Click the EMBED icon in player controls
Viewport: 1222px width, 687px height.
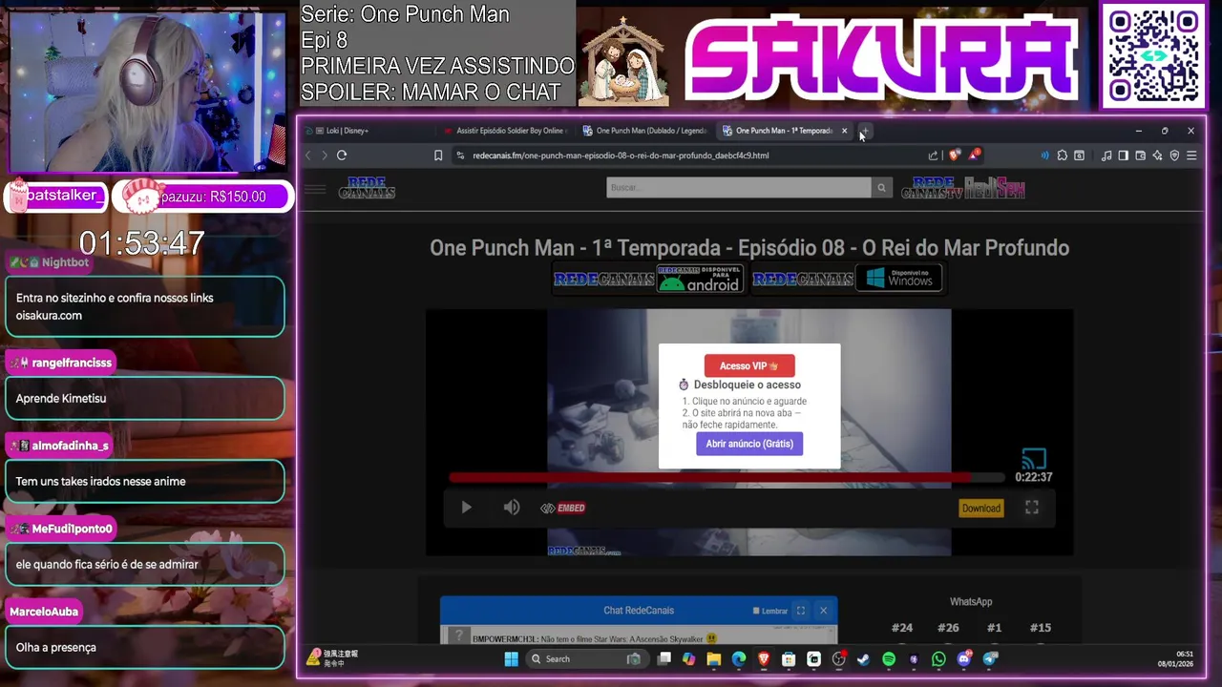pos(562,508)
